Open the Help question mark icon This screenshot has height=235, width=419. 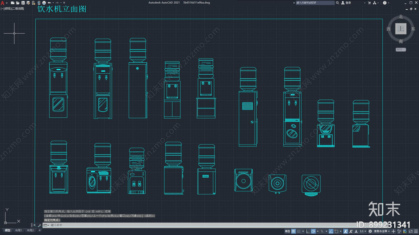tap(384, 3)
